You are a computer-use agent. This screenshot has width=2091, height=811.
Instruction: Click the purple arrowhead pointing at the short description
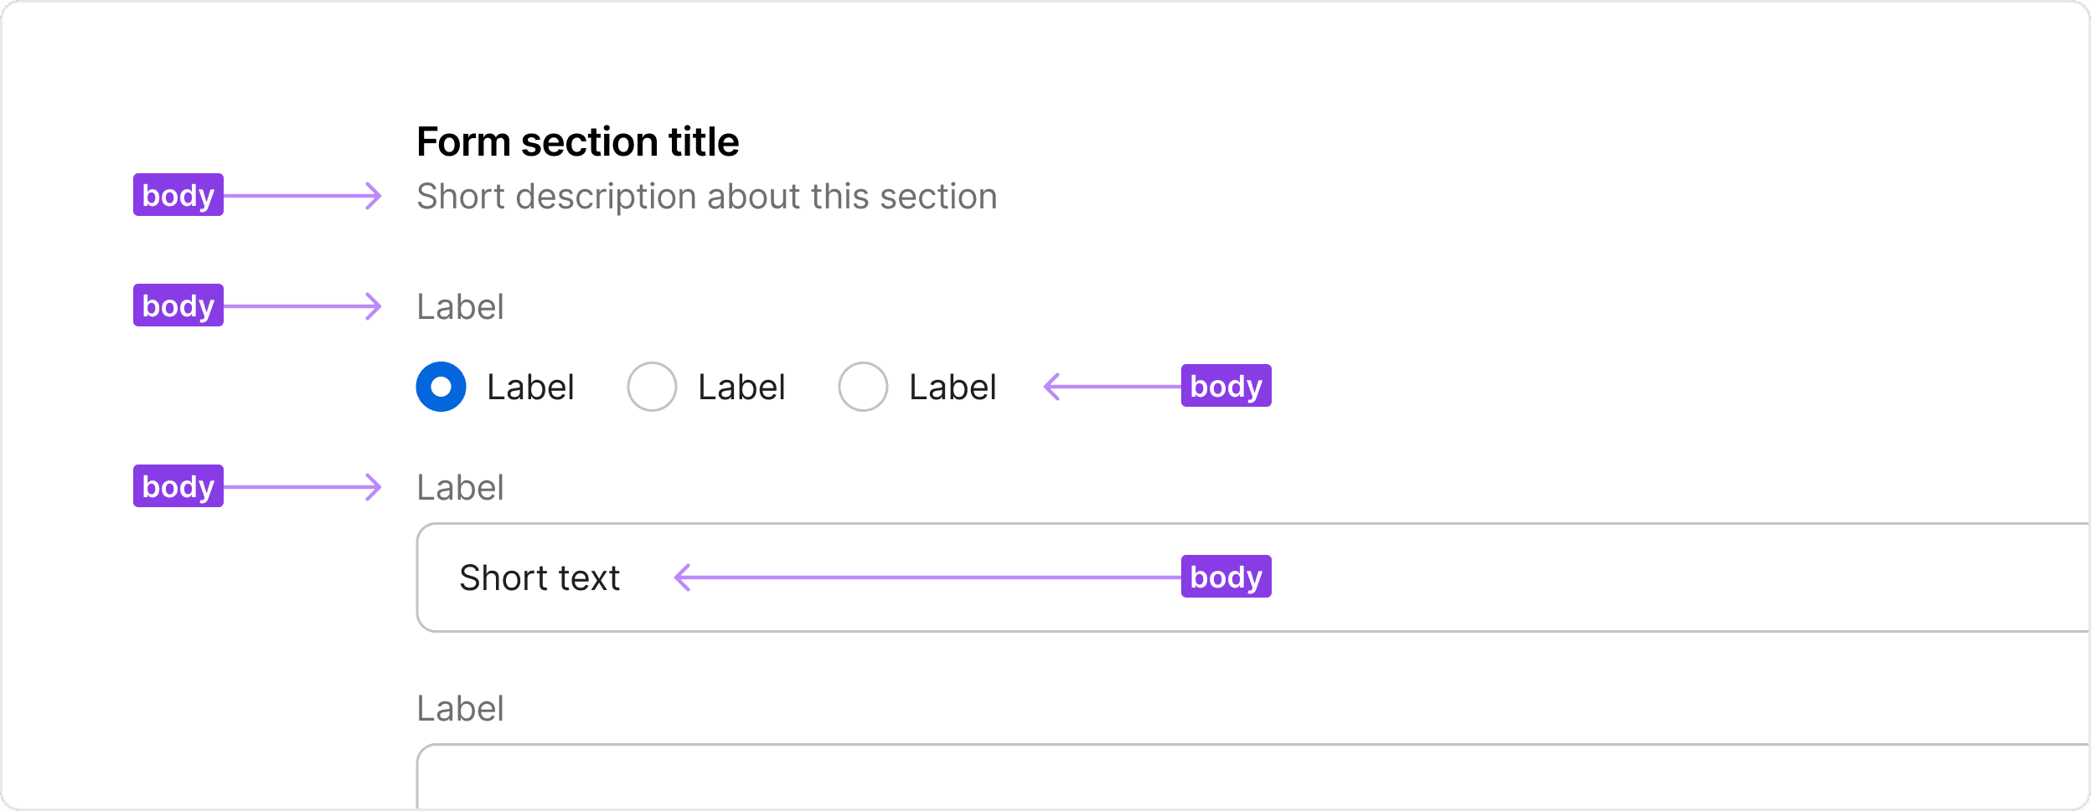[x=374, y=196]
